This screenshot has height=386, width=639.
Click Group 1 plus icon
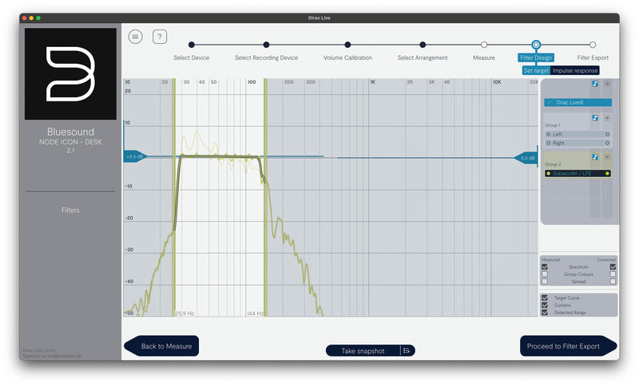pos(607,118)
